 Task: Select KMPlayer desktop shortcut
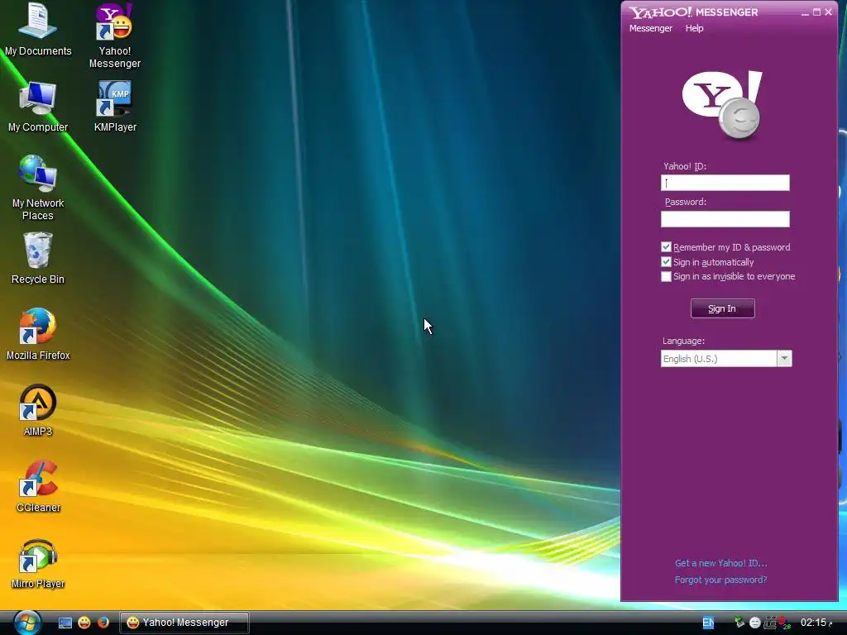(x=115, y=107)
